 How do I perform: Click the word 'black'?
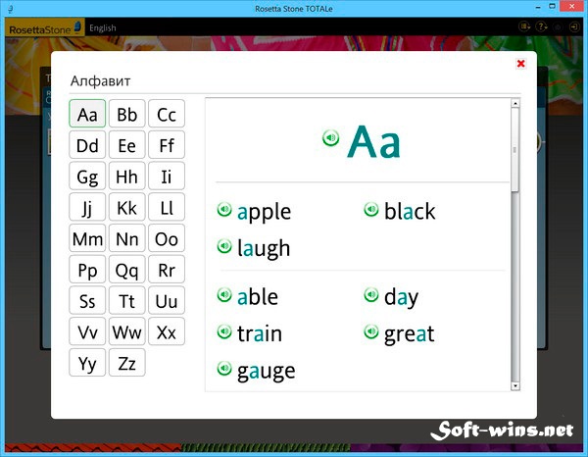point(410,211)
